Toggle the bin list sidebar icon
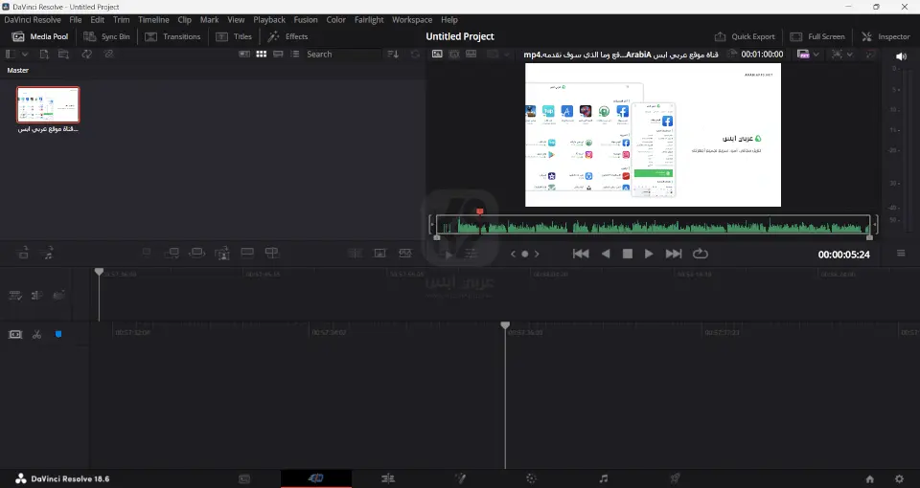Screen dimensions: 920x488 point(11,54)
